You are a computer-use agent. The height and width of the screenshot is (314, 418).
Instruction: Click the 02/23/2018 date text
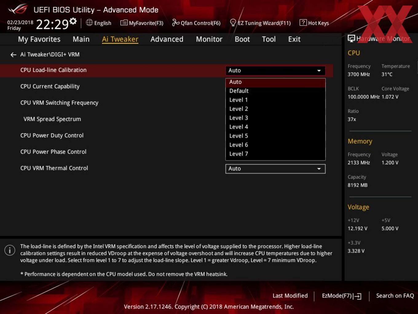pyautogui.click(x=20, y=22)
